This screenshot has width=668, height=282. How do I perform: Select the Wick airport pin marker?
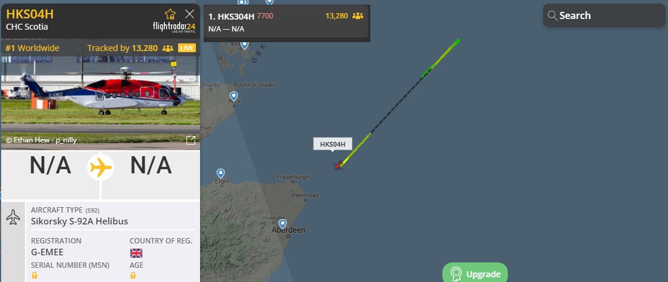[233, 96]
